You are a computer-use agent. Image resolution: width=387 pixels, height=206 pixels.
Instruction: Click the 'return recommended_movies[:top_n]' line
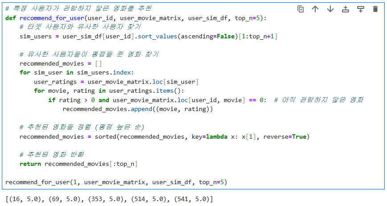point(78,164)
